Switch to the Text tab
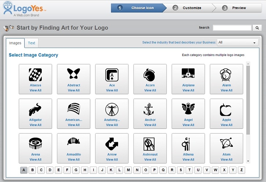The height and width of the screenshot is (182, 266). pyautogui.click(x=32, y=43)
